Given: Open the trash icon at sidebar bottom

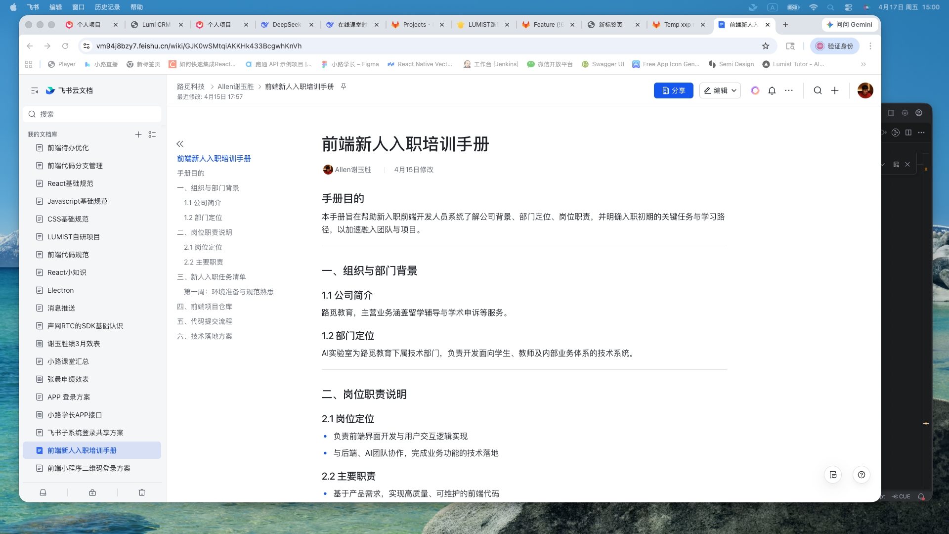Looking at the screenshot, I should 142,492.
